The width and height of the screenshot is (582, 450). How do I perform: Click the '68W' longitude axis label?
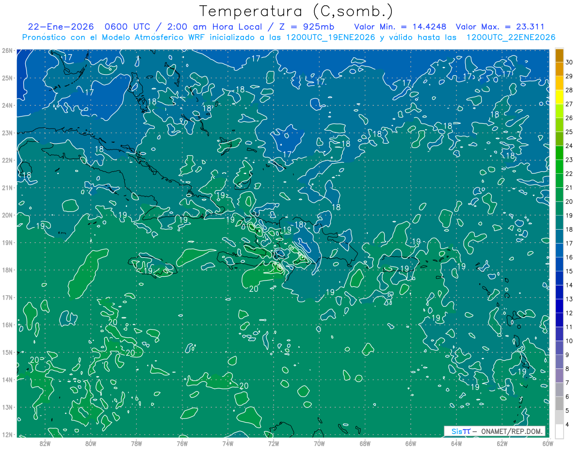[365, 443]
